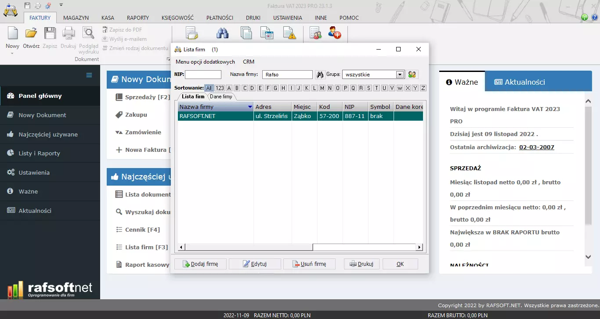Viewport: 600px width, 319px height.
Task: Switch to the MAGAZYN ribbon tab
Action: coord(76,18)
